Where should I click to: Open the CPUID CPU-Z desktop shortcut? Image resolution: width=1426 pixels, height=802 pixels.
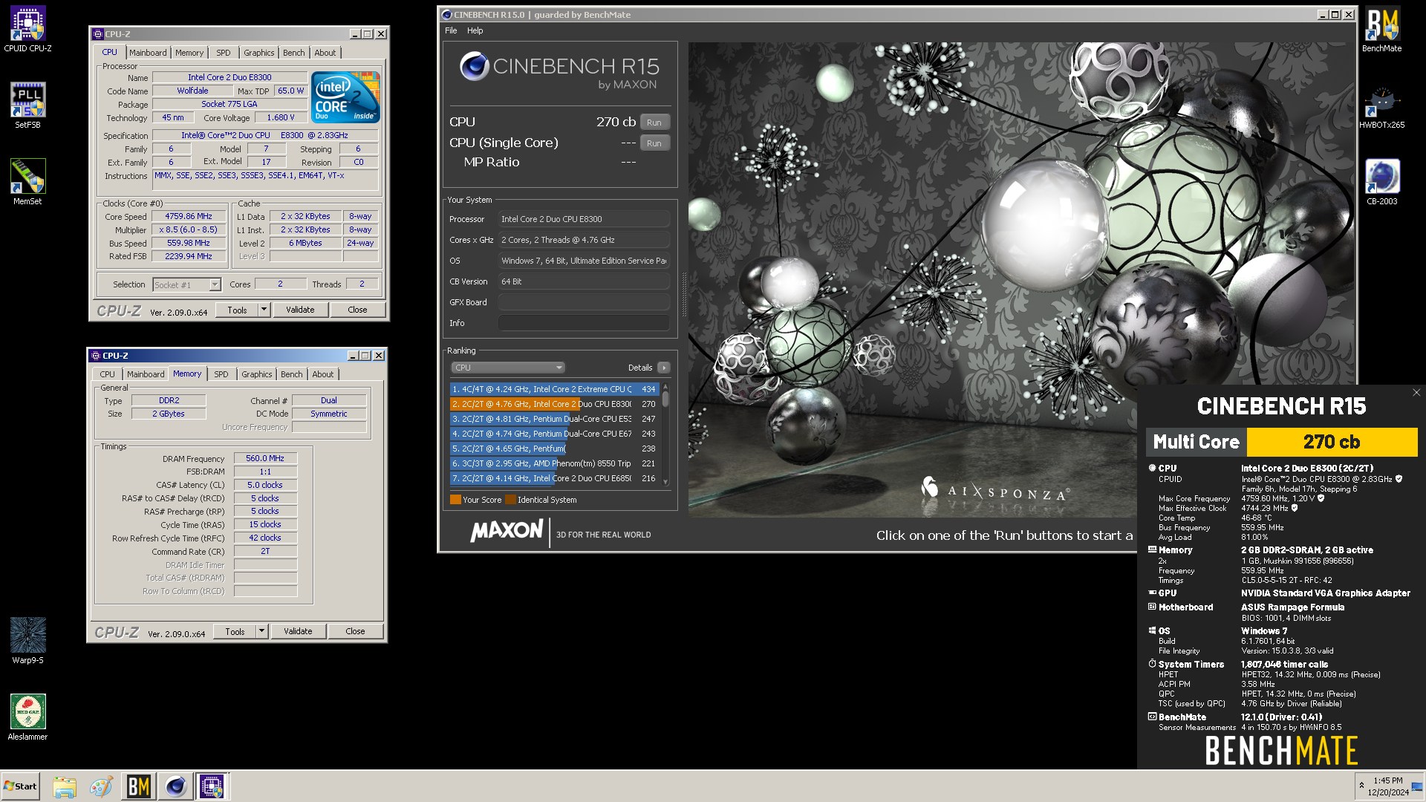point(27,30)
